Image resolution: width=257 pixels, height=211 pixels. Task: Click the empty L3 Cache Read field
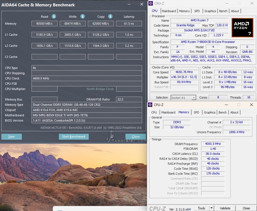[x=44, y=57]
